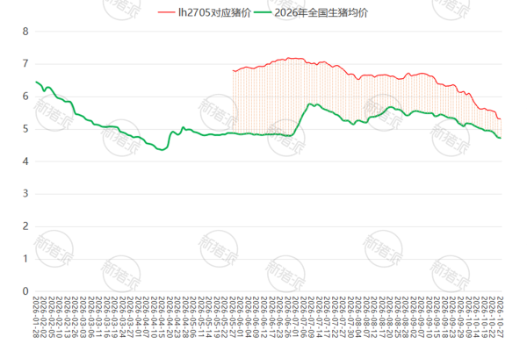Click the green line's peak in July

(309, 104)
